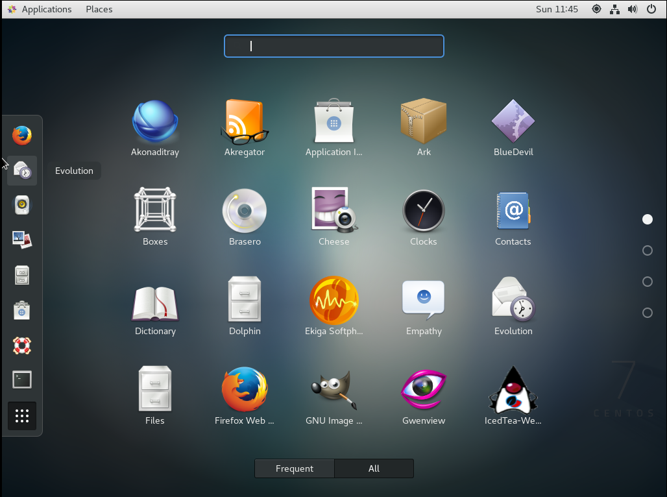
Task: Launch the Cheese webcam application
Action: click(333, 210)
